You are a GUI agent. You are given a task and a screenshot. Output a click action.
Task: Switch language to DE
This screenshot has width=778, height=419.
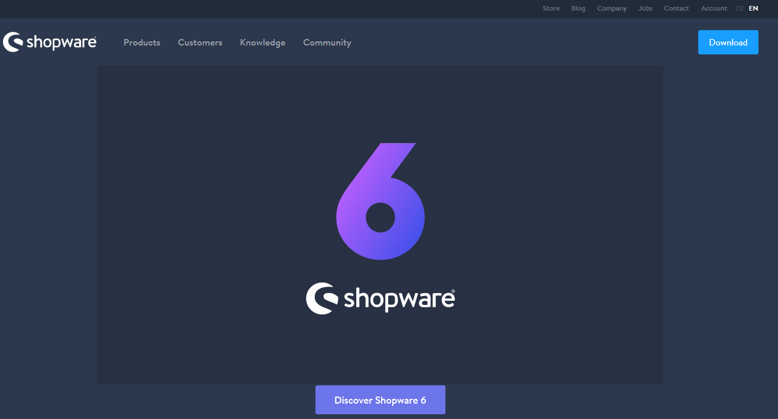pyautogui.click(x=740, y=8)
